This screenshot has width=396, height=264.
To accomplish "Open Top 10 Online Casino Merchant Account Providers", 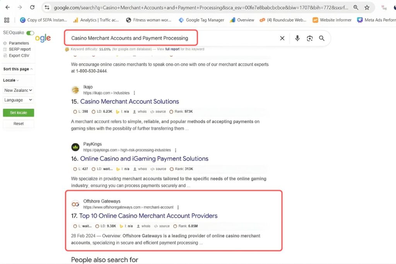I will pos(149,216).
